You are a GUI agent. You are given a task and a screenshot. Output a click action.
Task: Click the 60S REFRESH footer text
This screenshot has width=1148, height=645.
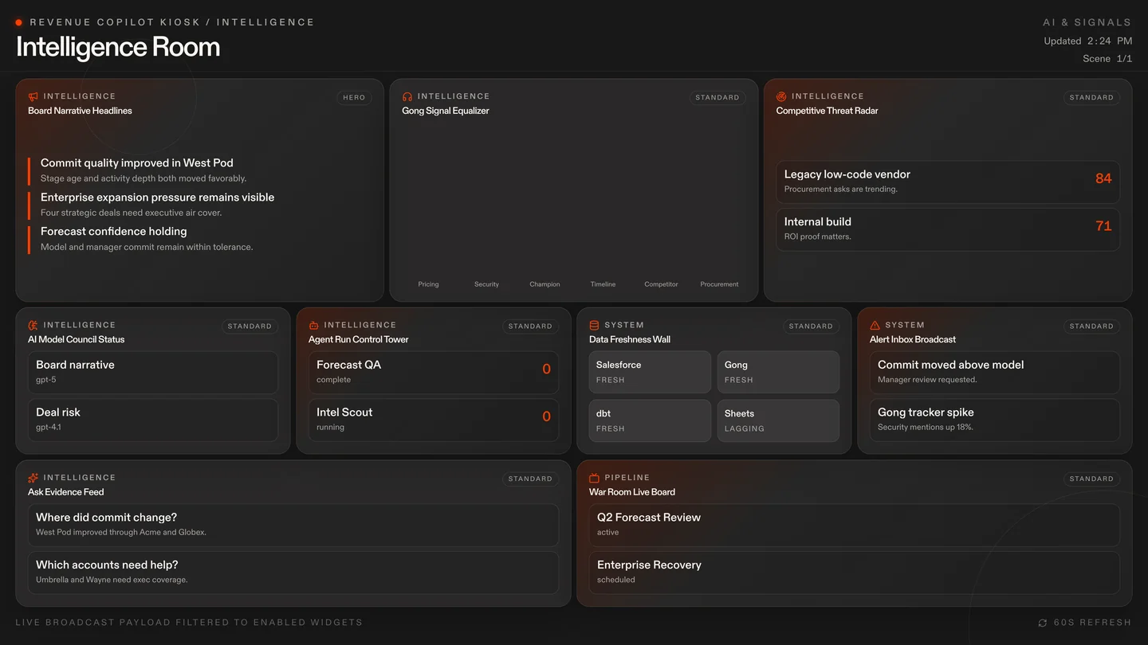coord(1092,623)
